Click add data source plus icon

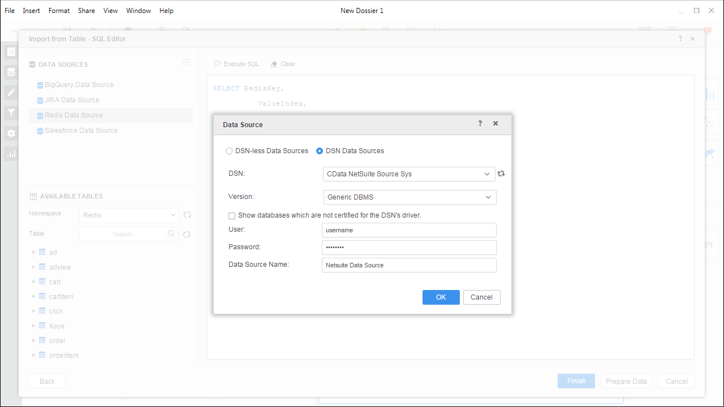tap(187, 63)
